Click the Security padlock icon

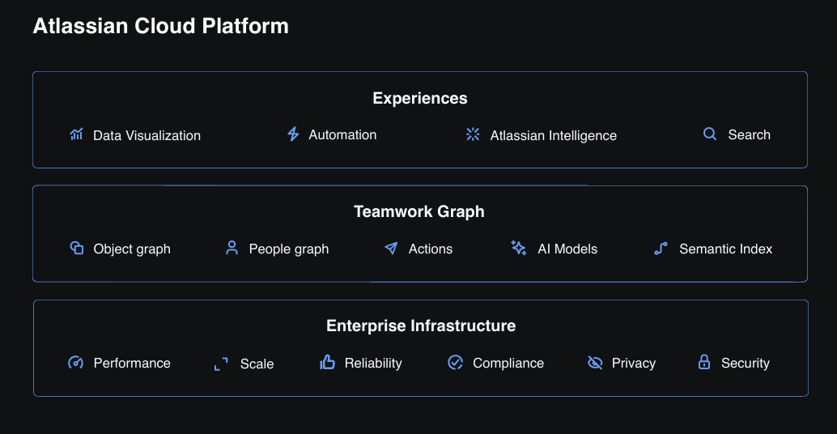coord(704,362)
